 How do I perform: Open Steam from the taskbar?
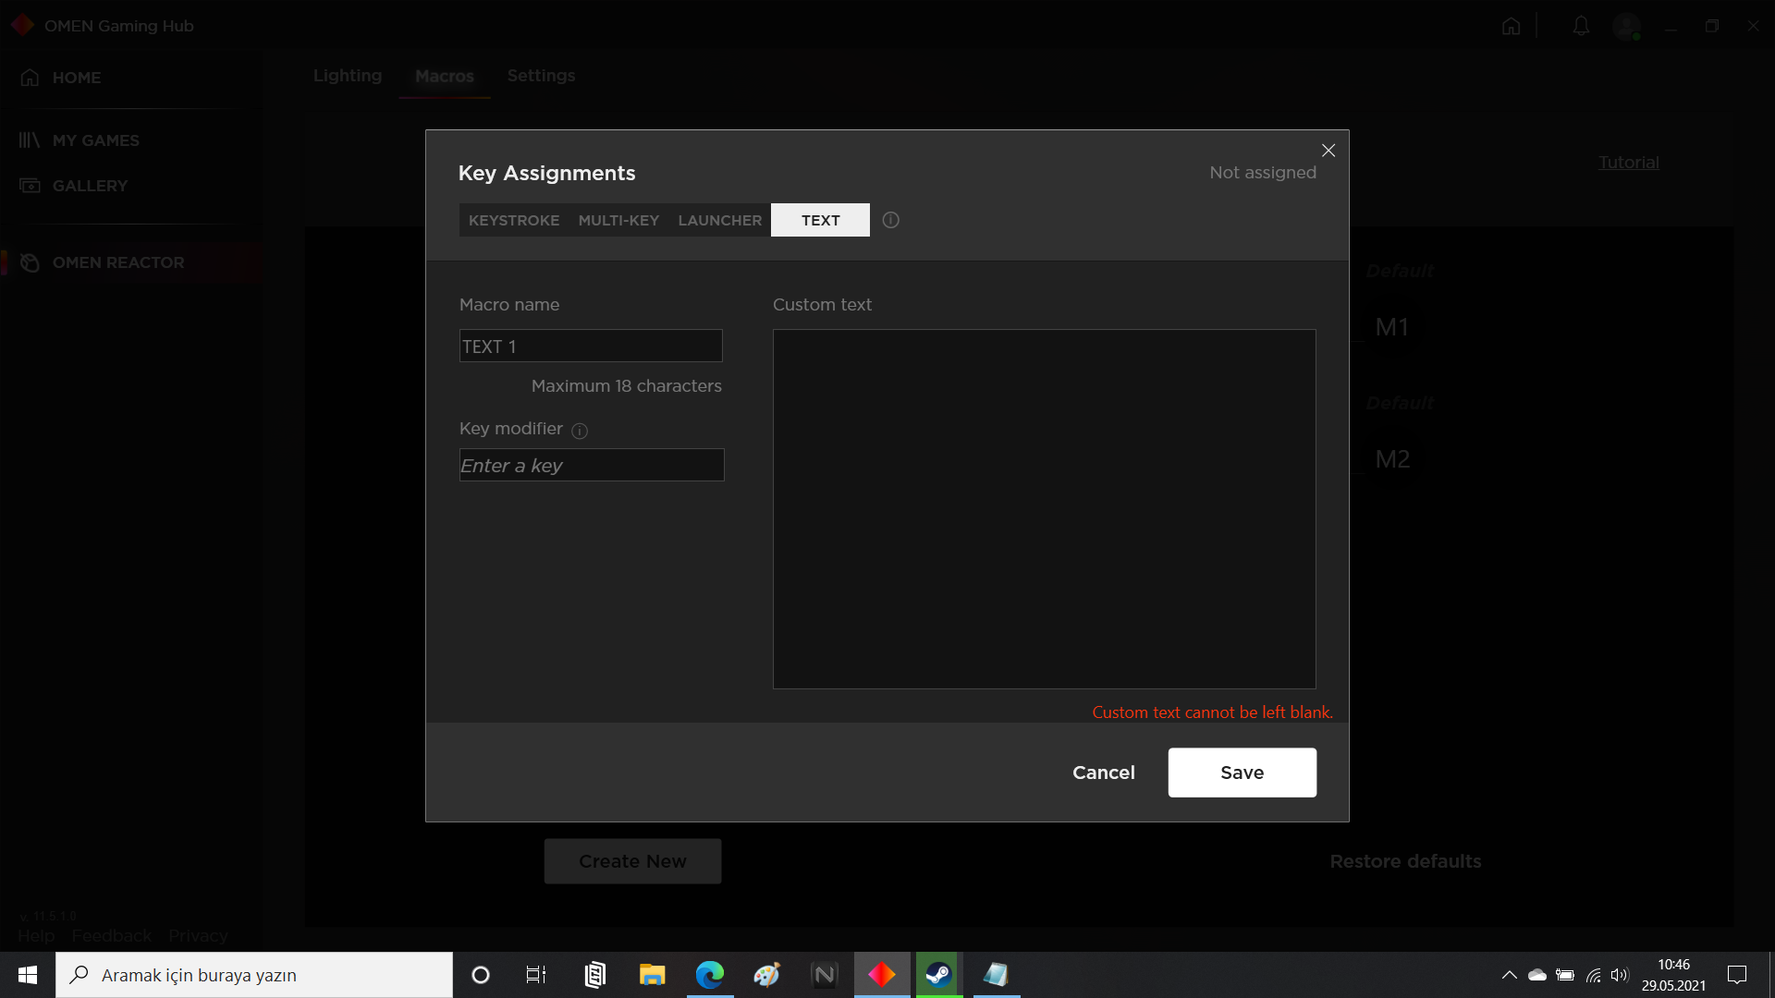tap(938, 975)
